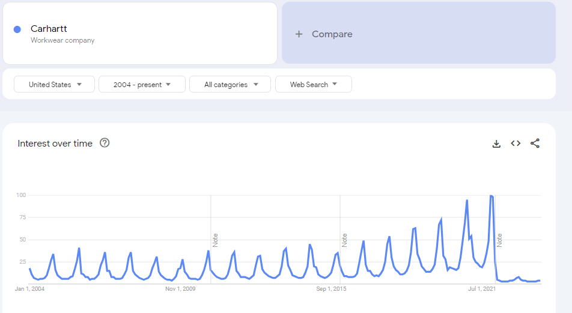
Task: Click the Workwear company subtitle
Action: click(x=62, y=41)
